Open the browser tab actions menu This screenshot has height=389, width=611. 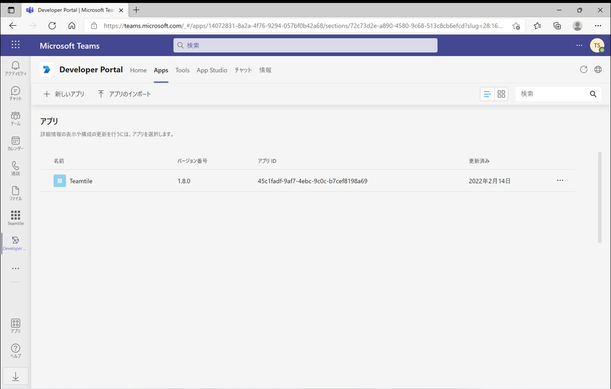coord(11,10)
